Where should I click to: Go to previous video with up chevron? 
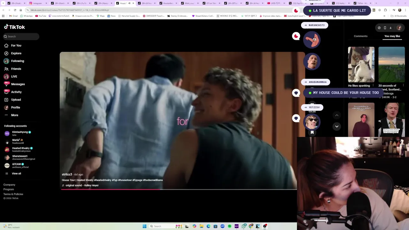(336, 115)
